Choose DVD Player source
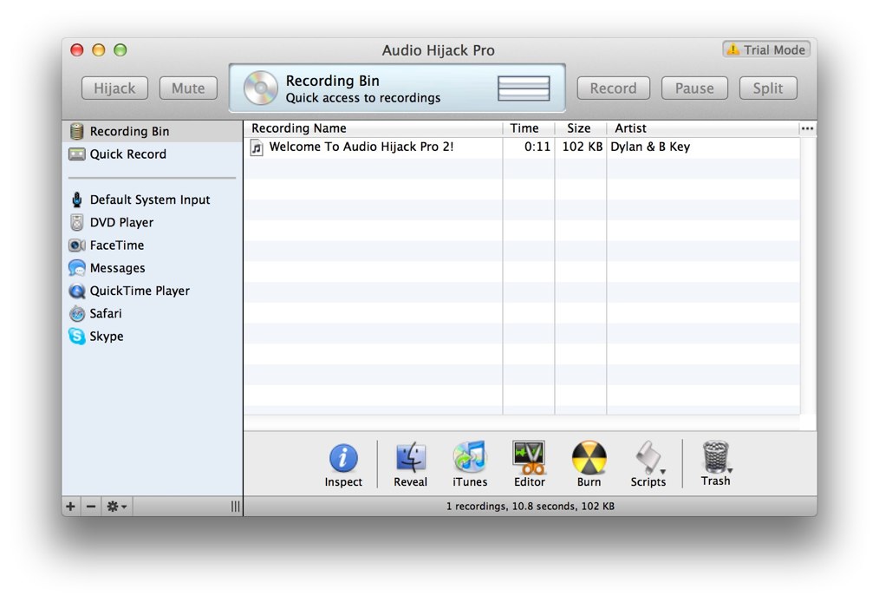The width and height of the screenshot is (879, 602). click(152, 223)
